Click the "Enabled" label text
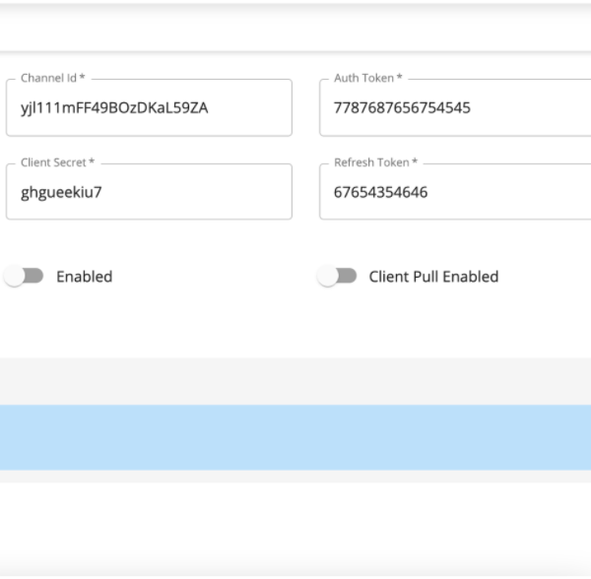591x579 pixels. point(85,277)
